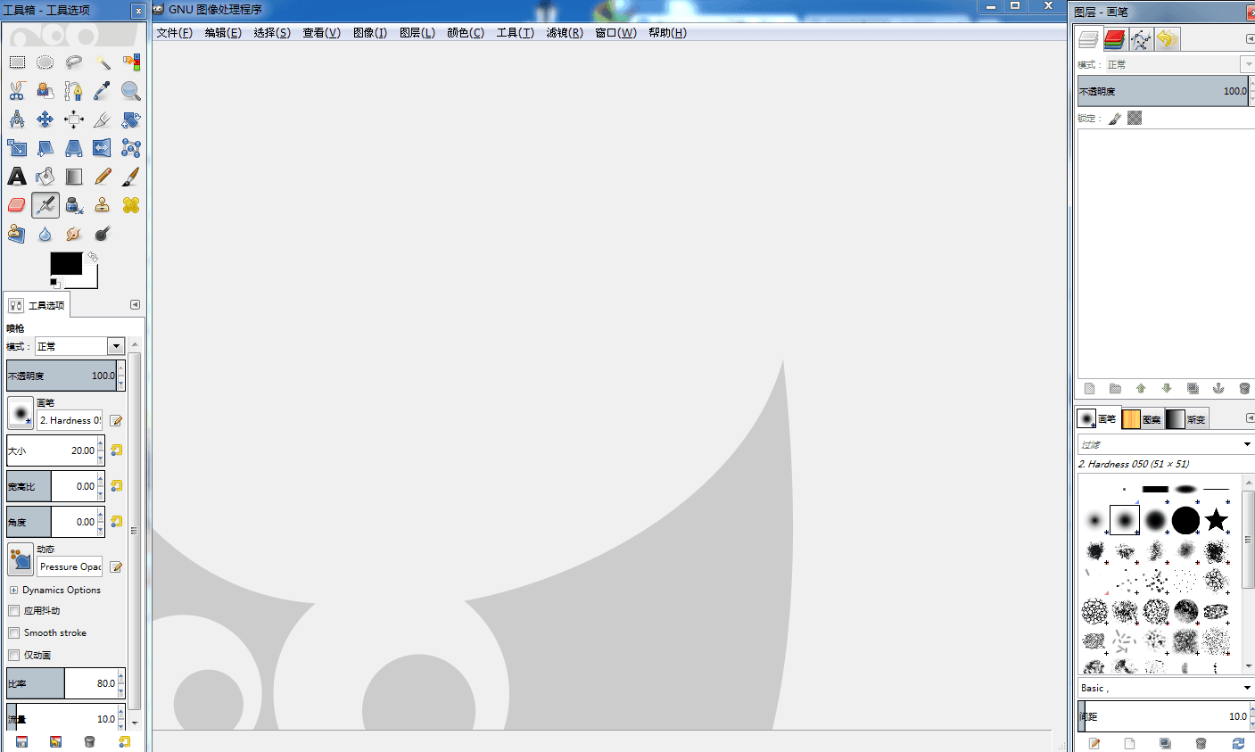The height and width of the screenshot is (752, 1255).
Task: Select the Shear tool
Action: pos(45,148)
